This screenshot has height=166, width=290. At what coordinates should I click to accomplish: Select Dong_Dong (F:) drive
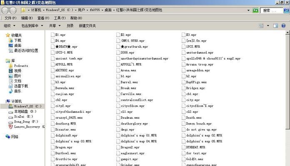pos(23,122)
